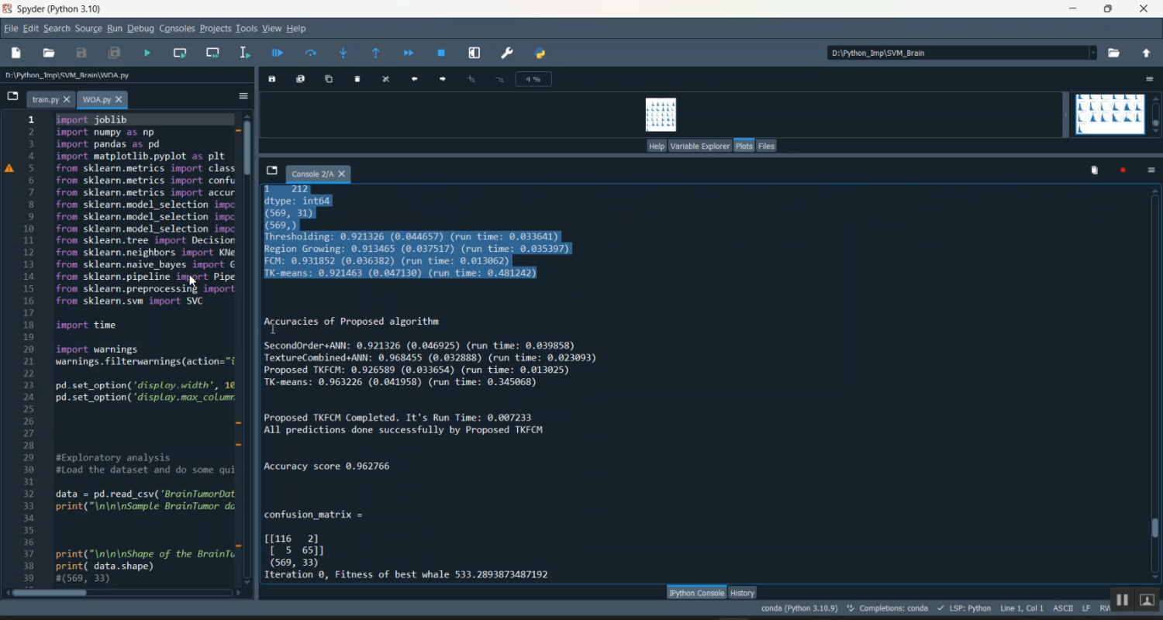Toggle maximize current pane
The height and width of the screenshot is (620, 1163).
[x=475, y=53]
